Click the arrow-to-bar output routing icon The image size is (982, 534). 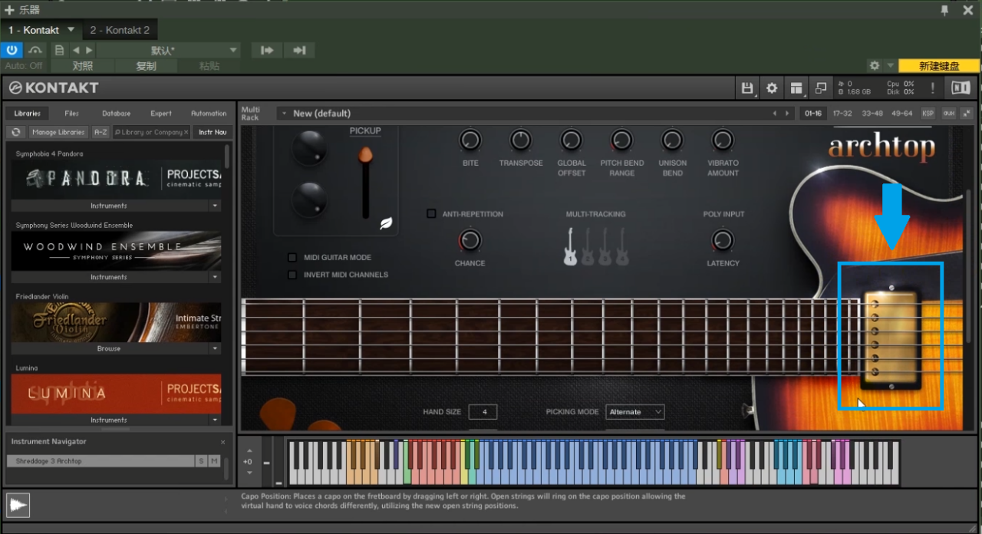[x=299, y=51]
